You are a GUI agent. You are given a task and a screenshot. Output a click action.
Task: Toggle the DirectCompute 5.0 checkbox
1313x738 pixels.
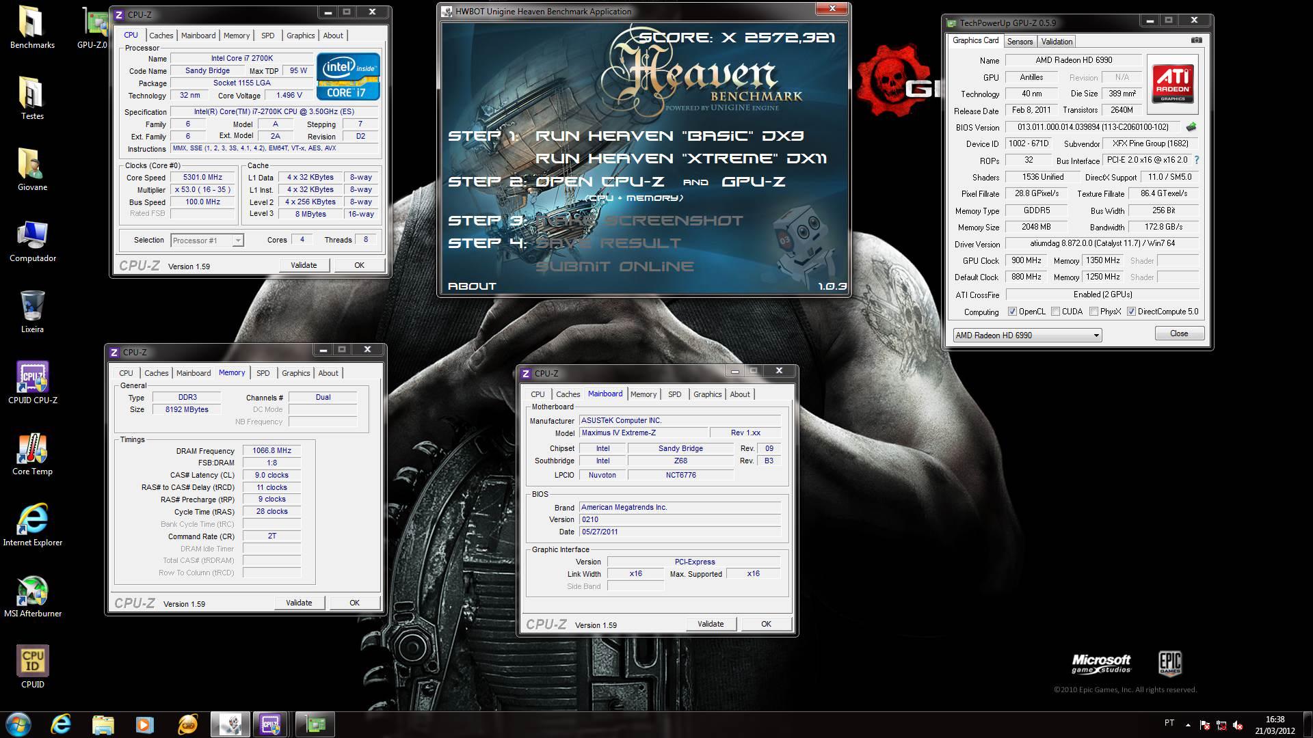click(x=1131, y=312)
